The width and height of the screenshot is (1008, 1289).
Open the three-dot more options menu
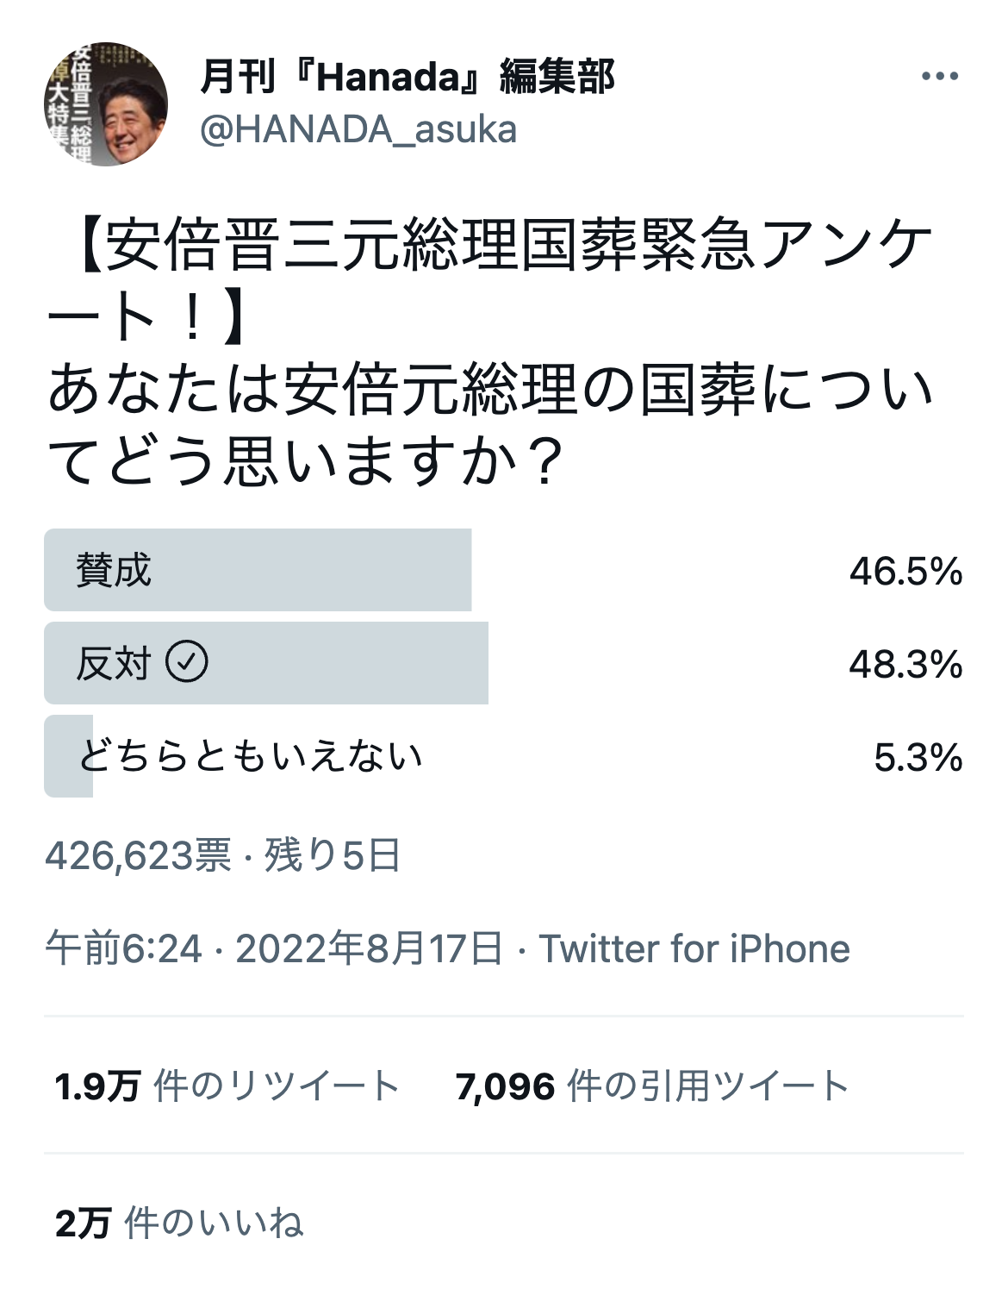coord(940,77)
